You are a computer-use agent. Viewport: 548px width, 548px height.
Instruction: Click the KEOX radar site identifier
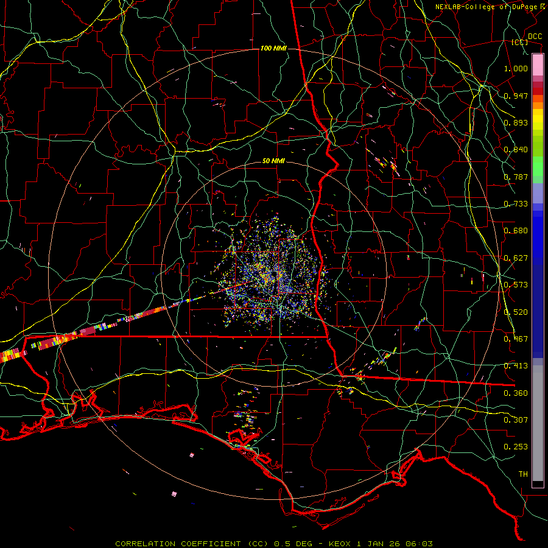pyautogui.click(x=339, y=544)
